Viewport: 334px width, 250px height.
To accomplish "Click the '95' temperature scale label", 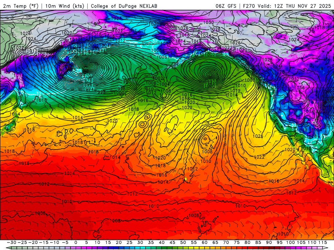I will [x=279, y=242].
